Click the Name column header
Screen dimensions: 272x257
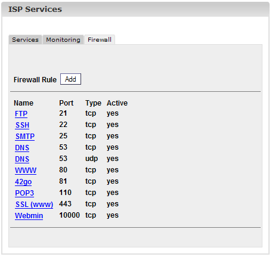[23, 103]
